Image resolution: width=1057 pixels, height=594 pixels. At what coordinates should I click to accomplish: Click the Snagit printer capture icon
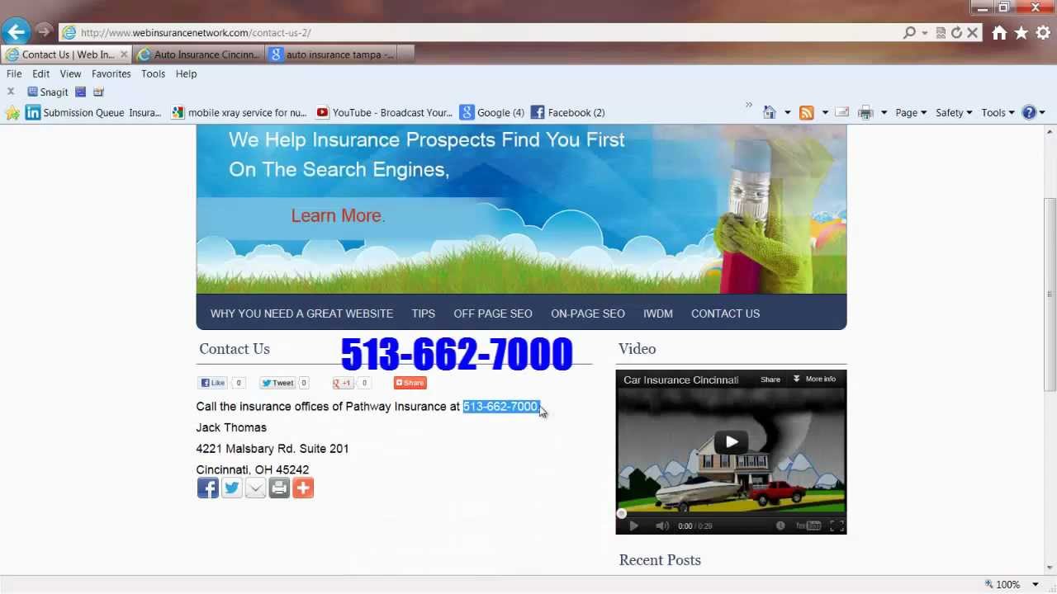point(98,92)
